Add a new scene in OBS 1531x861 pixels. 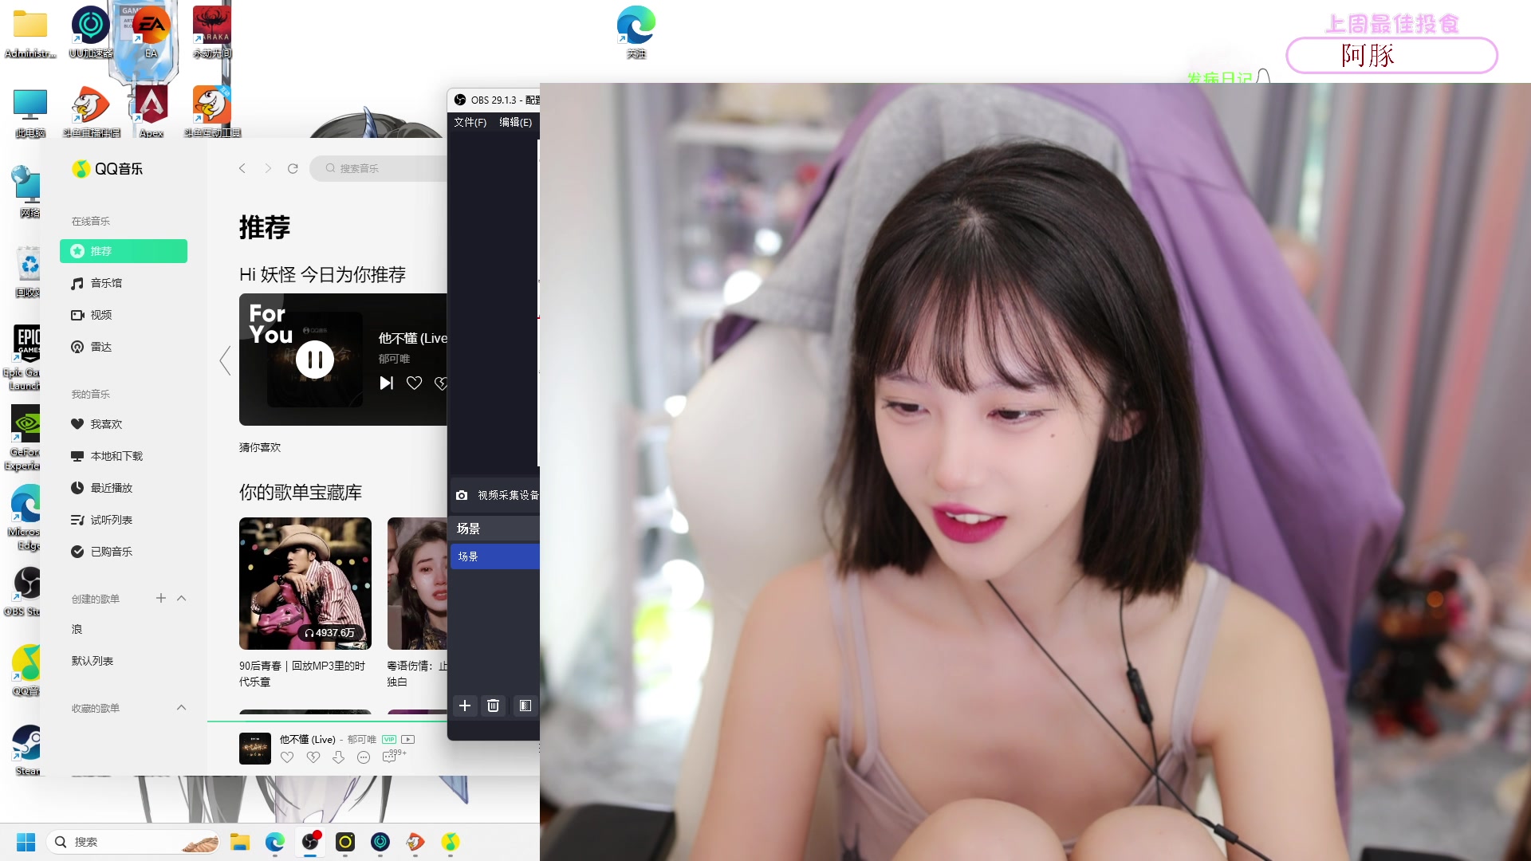pyautogui.click(x=465, y=706)
